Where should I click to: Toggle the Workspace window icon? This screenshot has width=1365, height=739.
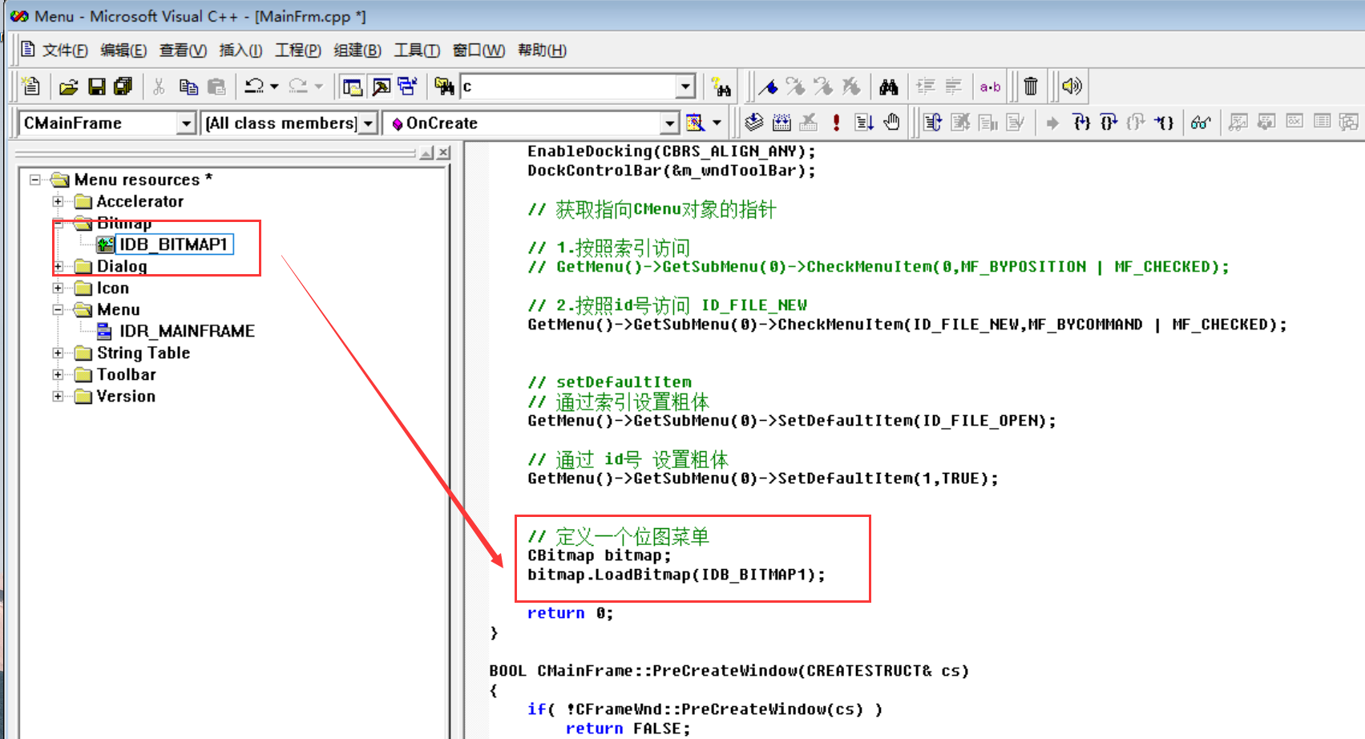click(352, 87)
